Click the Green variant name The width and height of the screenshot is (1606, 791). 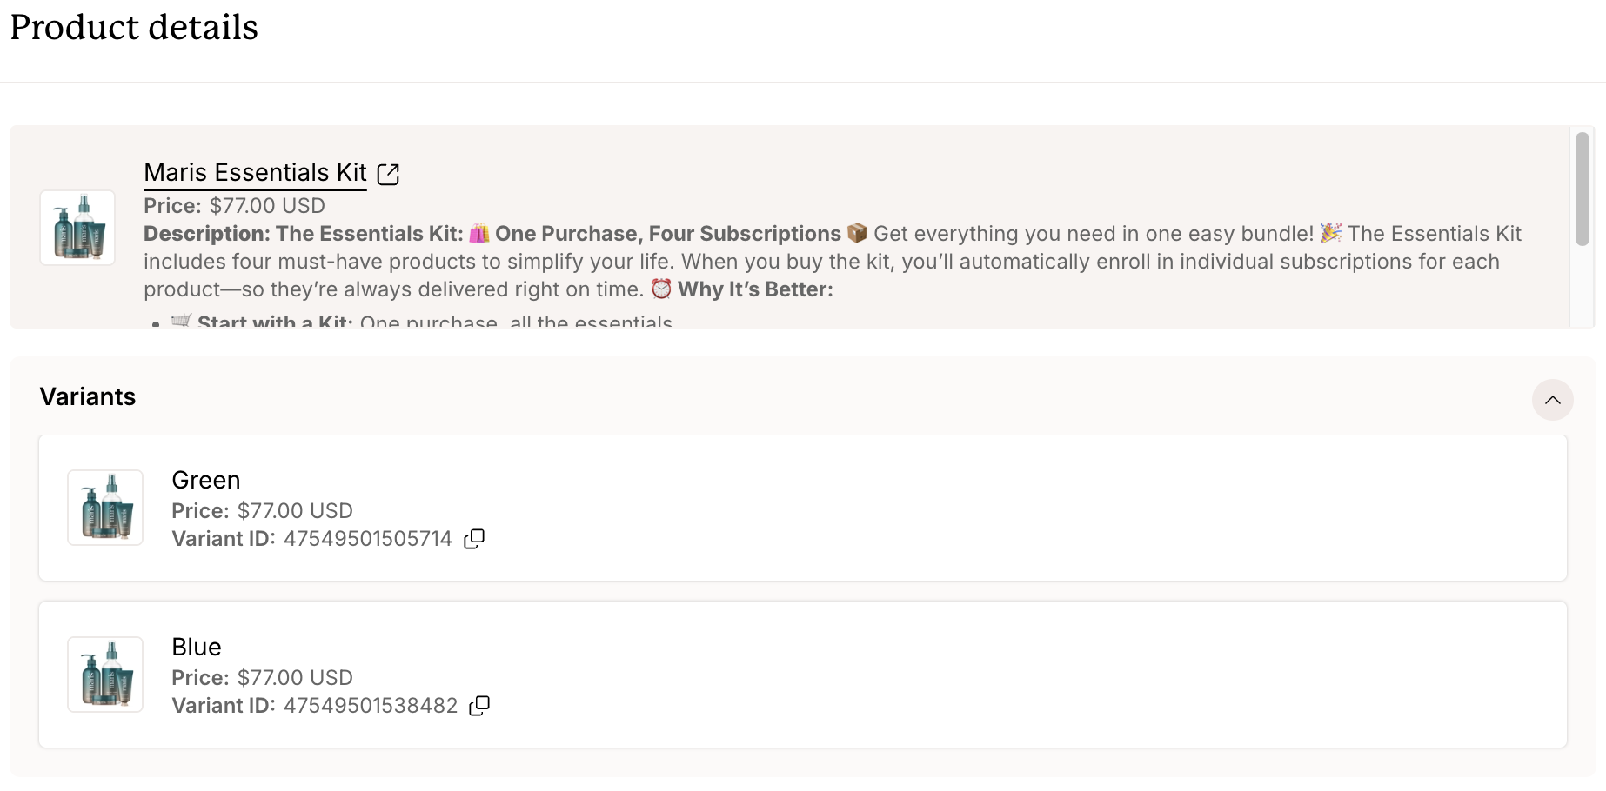206,481
